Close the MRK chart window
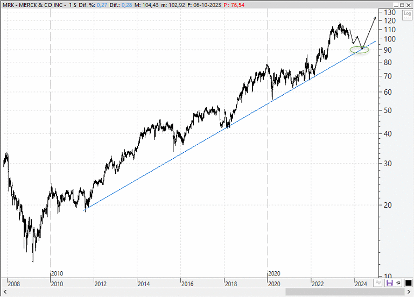Viewport: 414px width, 297px height. [x=409, y=5]
